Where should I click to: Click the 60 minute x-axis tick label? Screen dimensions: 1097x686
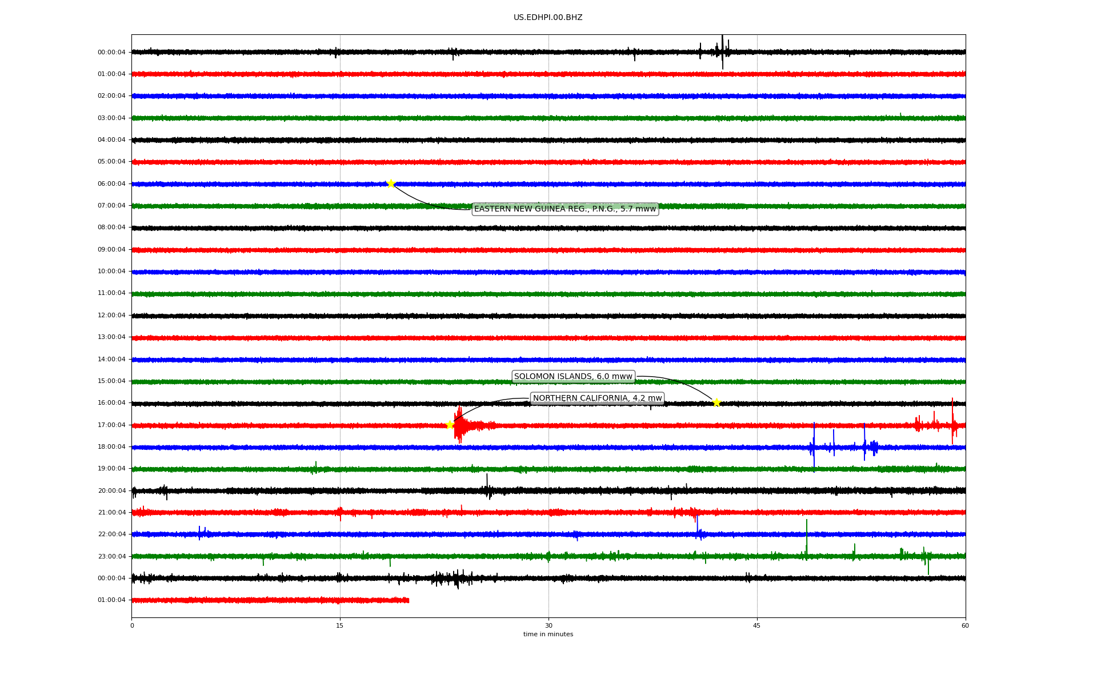click(964, 625)
